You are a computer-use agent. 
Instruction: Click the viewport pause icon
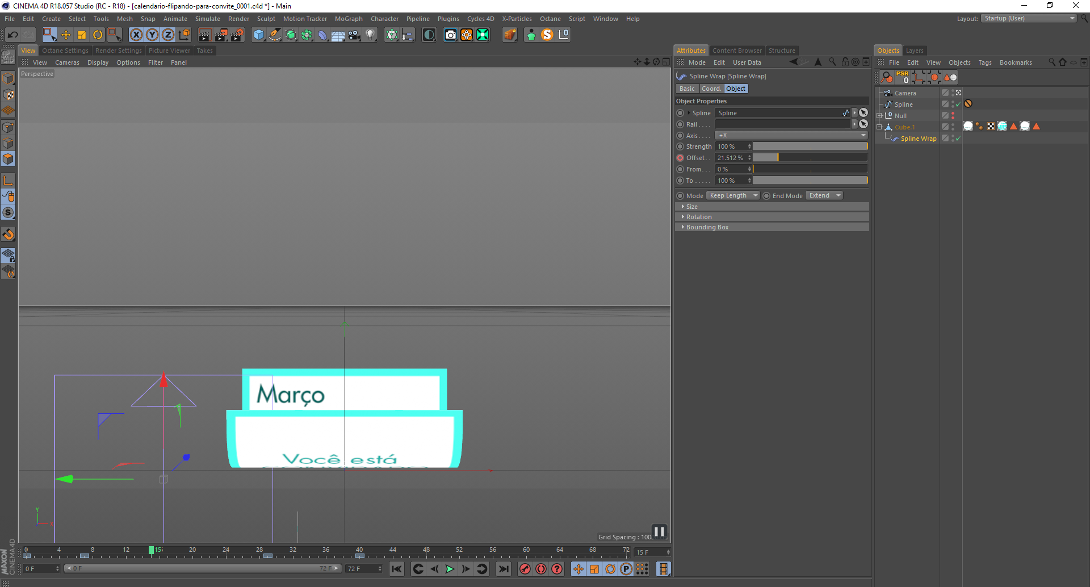point(659,532)
